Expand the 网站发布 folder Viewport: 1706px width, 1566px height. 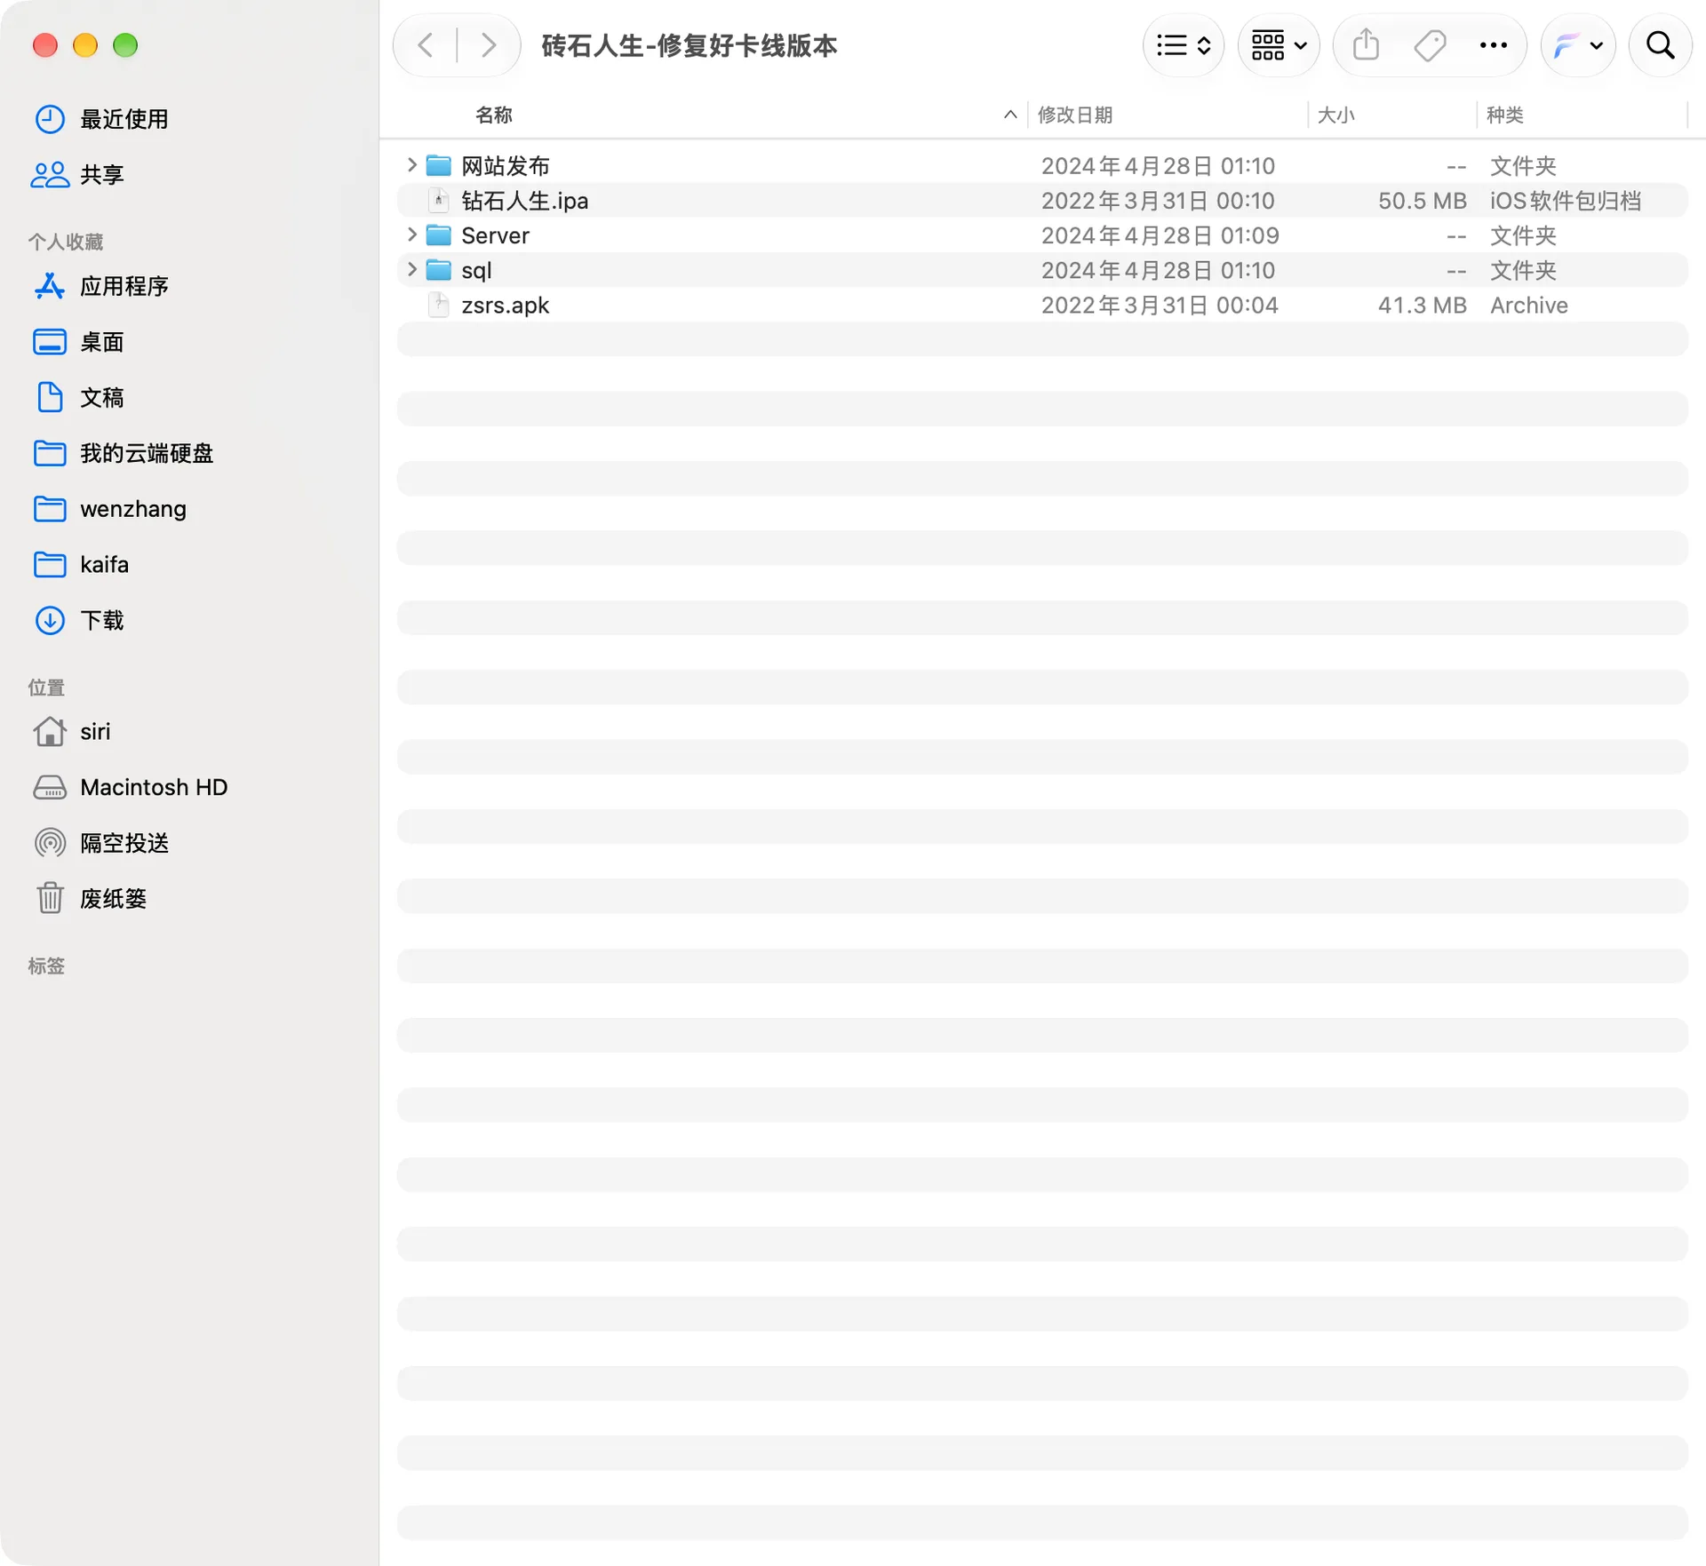pos(411,165)
